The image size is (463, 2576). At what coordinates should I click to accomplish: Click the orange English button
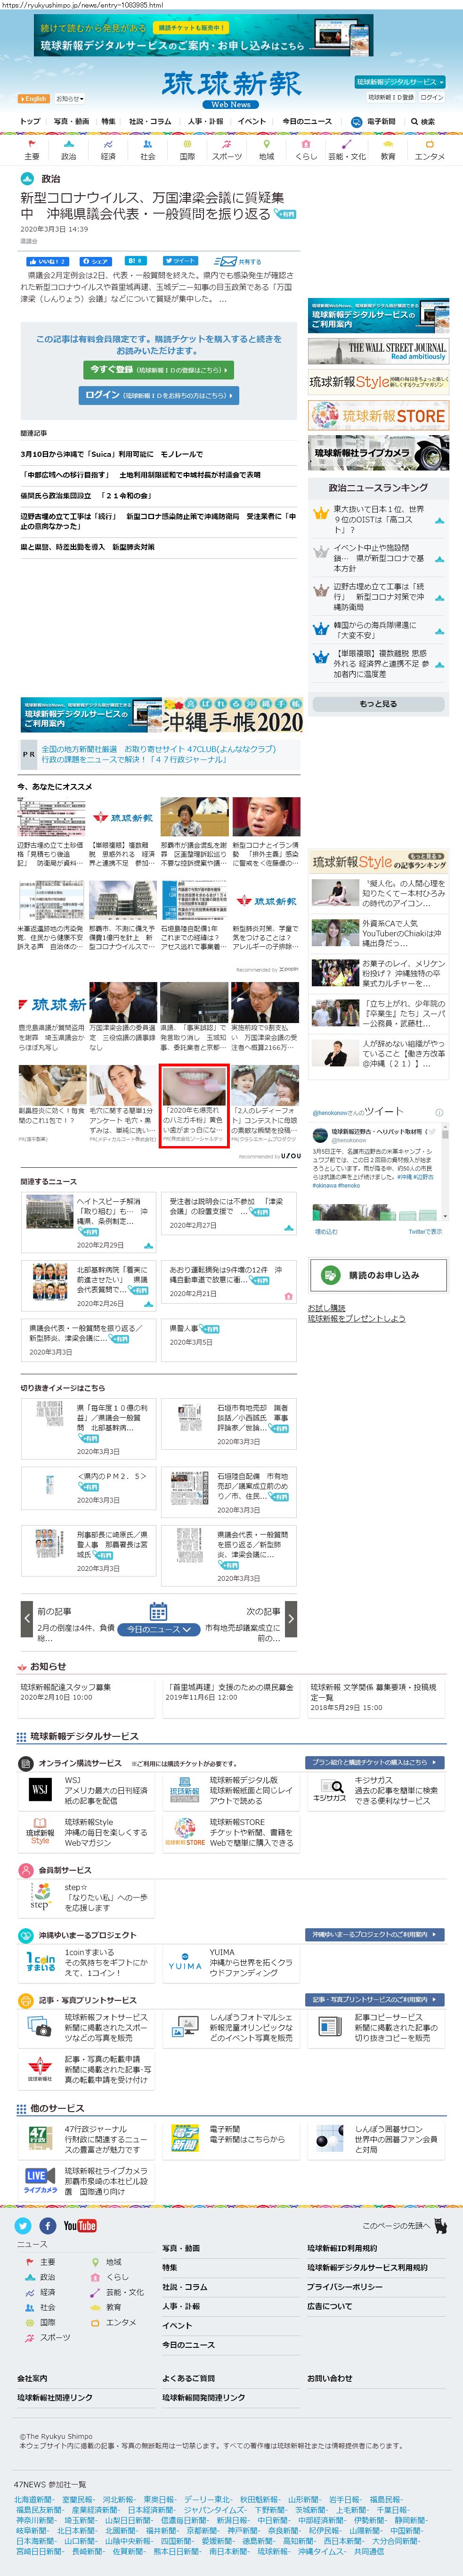(x=33, y=99)
